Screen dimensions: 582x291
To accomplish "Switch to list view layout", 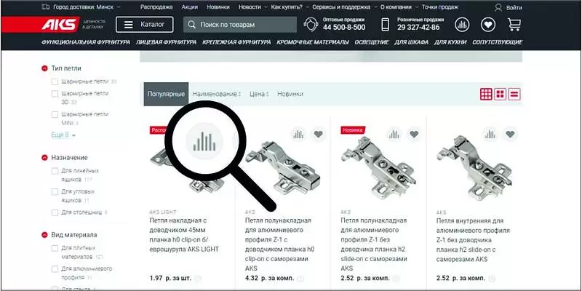I will [514, 95].
